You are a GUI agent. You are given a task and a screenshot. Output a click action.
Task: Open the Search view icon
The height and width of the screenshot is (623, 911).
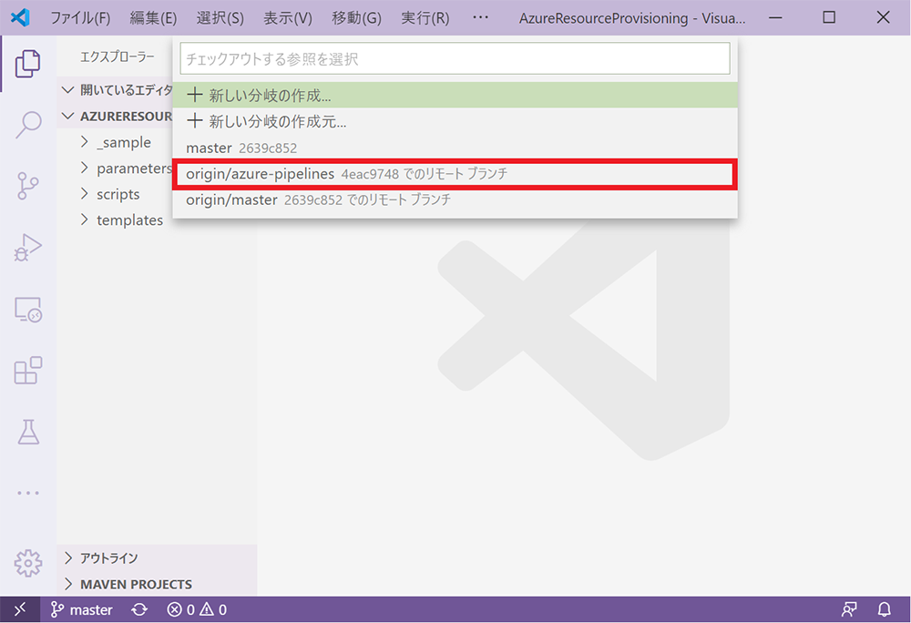(27, 125)
